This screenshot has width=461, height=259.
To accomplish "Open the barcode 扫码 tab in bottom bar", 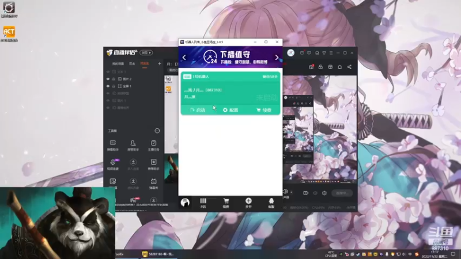I will (x=203, y=203).
